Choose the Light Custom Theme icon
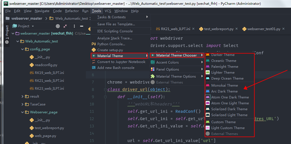 tap(208, 128)
